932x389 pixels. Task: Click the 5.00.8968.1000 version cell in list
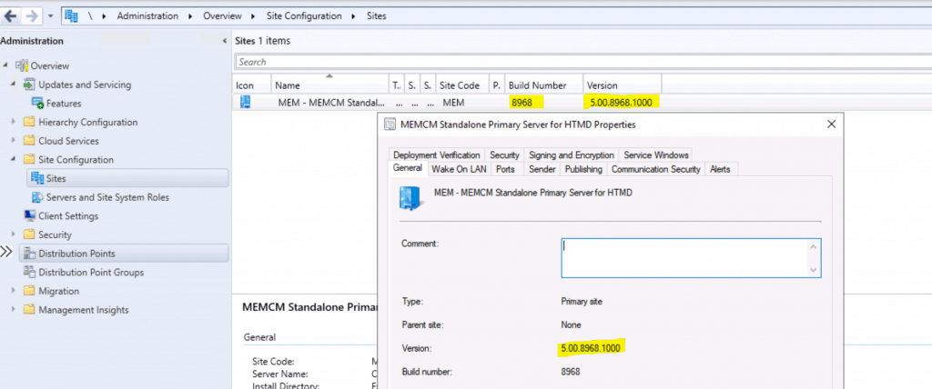(x=621, y=103)
